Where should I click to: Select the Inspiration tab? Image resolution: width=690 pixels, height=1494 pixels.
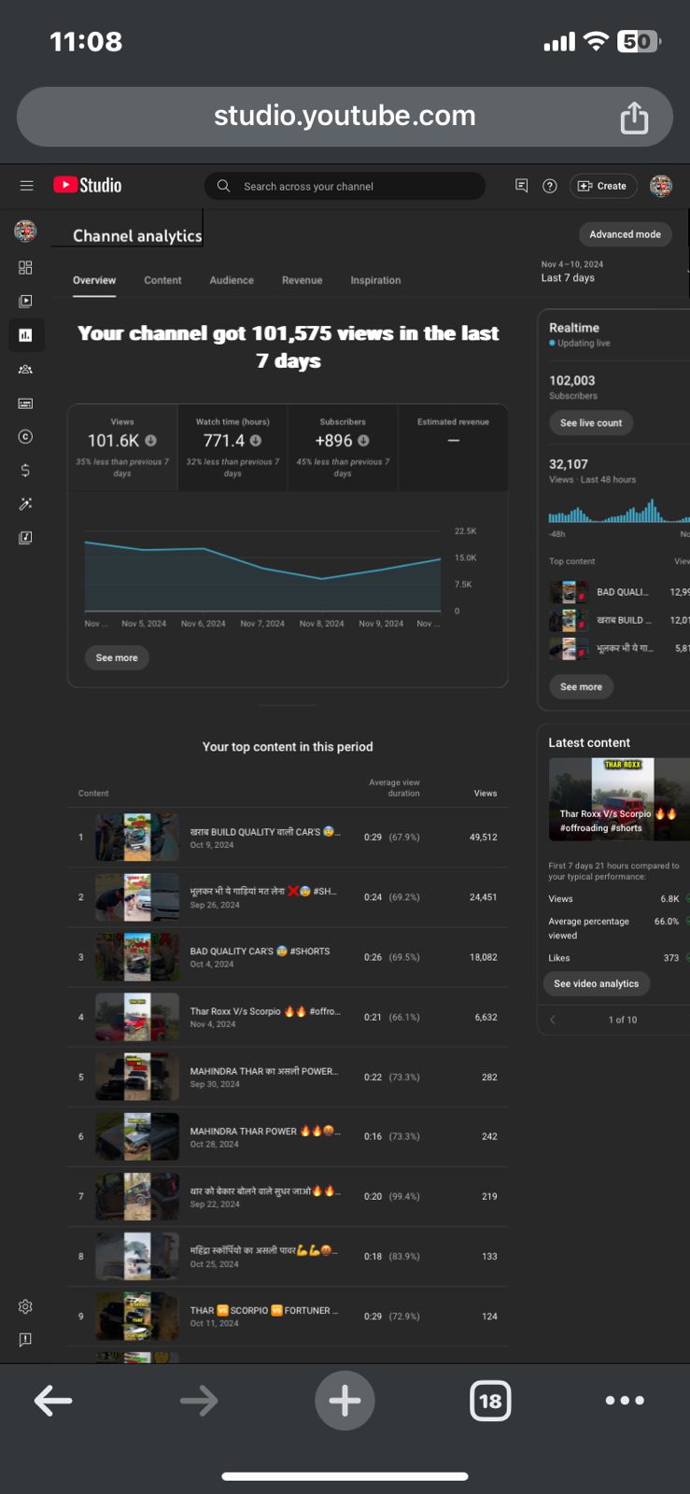(x=375, y=280)
